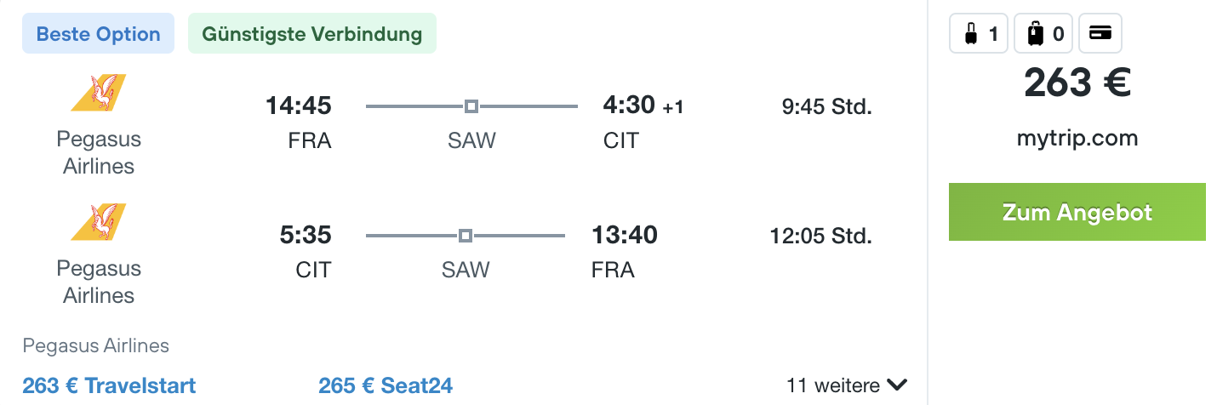Image resolution: width=1217 pixels, height=405 pixels.
Task: Click the checked baggage suitcase icon
Action: click(1036, 35)
